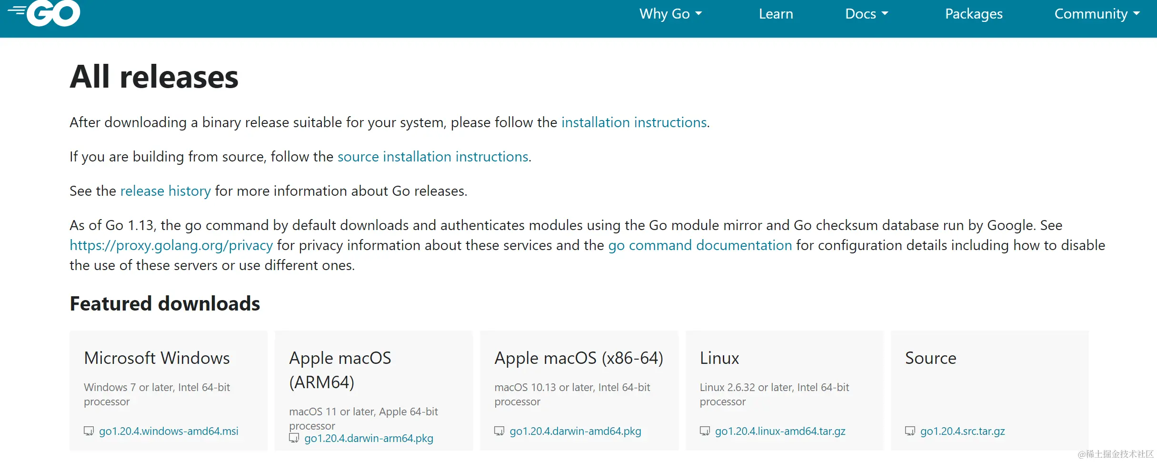Click the Go logo in the header
The image size is (1157, 462).
pos(44,13)
